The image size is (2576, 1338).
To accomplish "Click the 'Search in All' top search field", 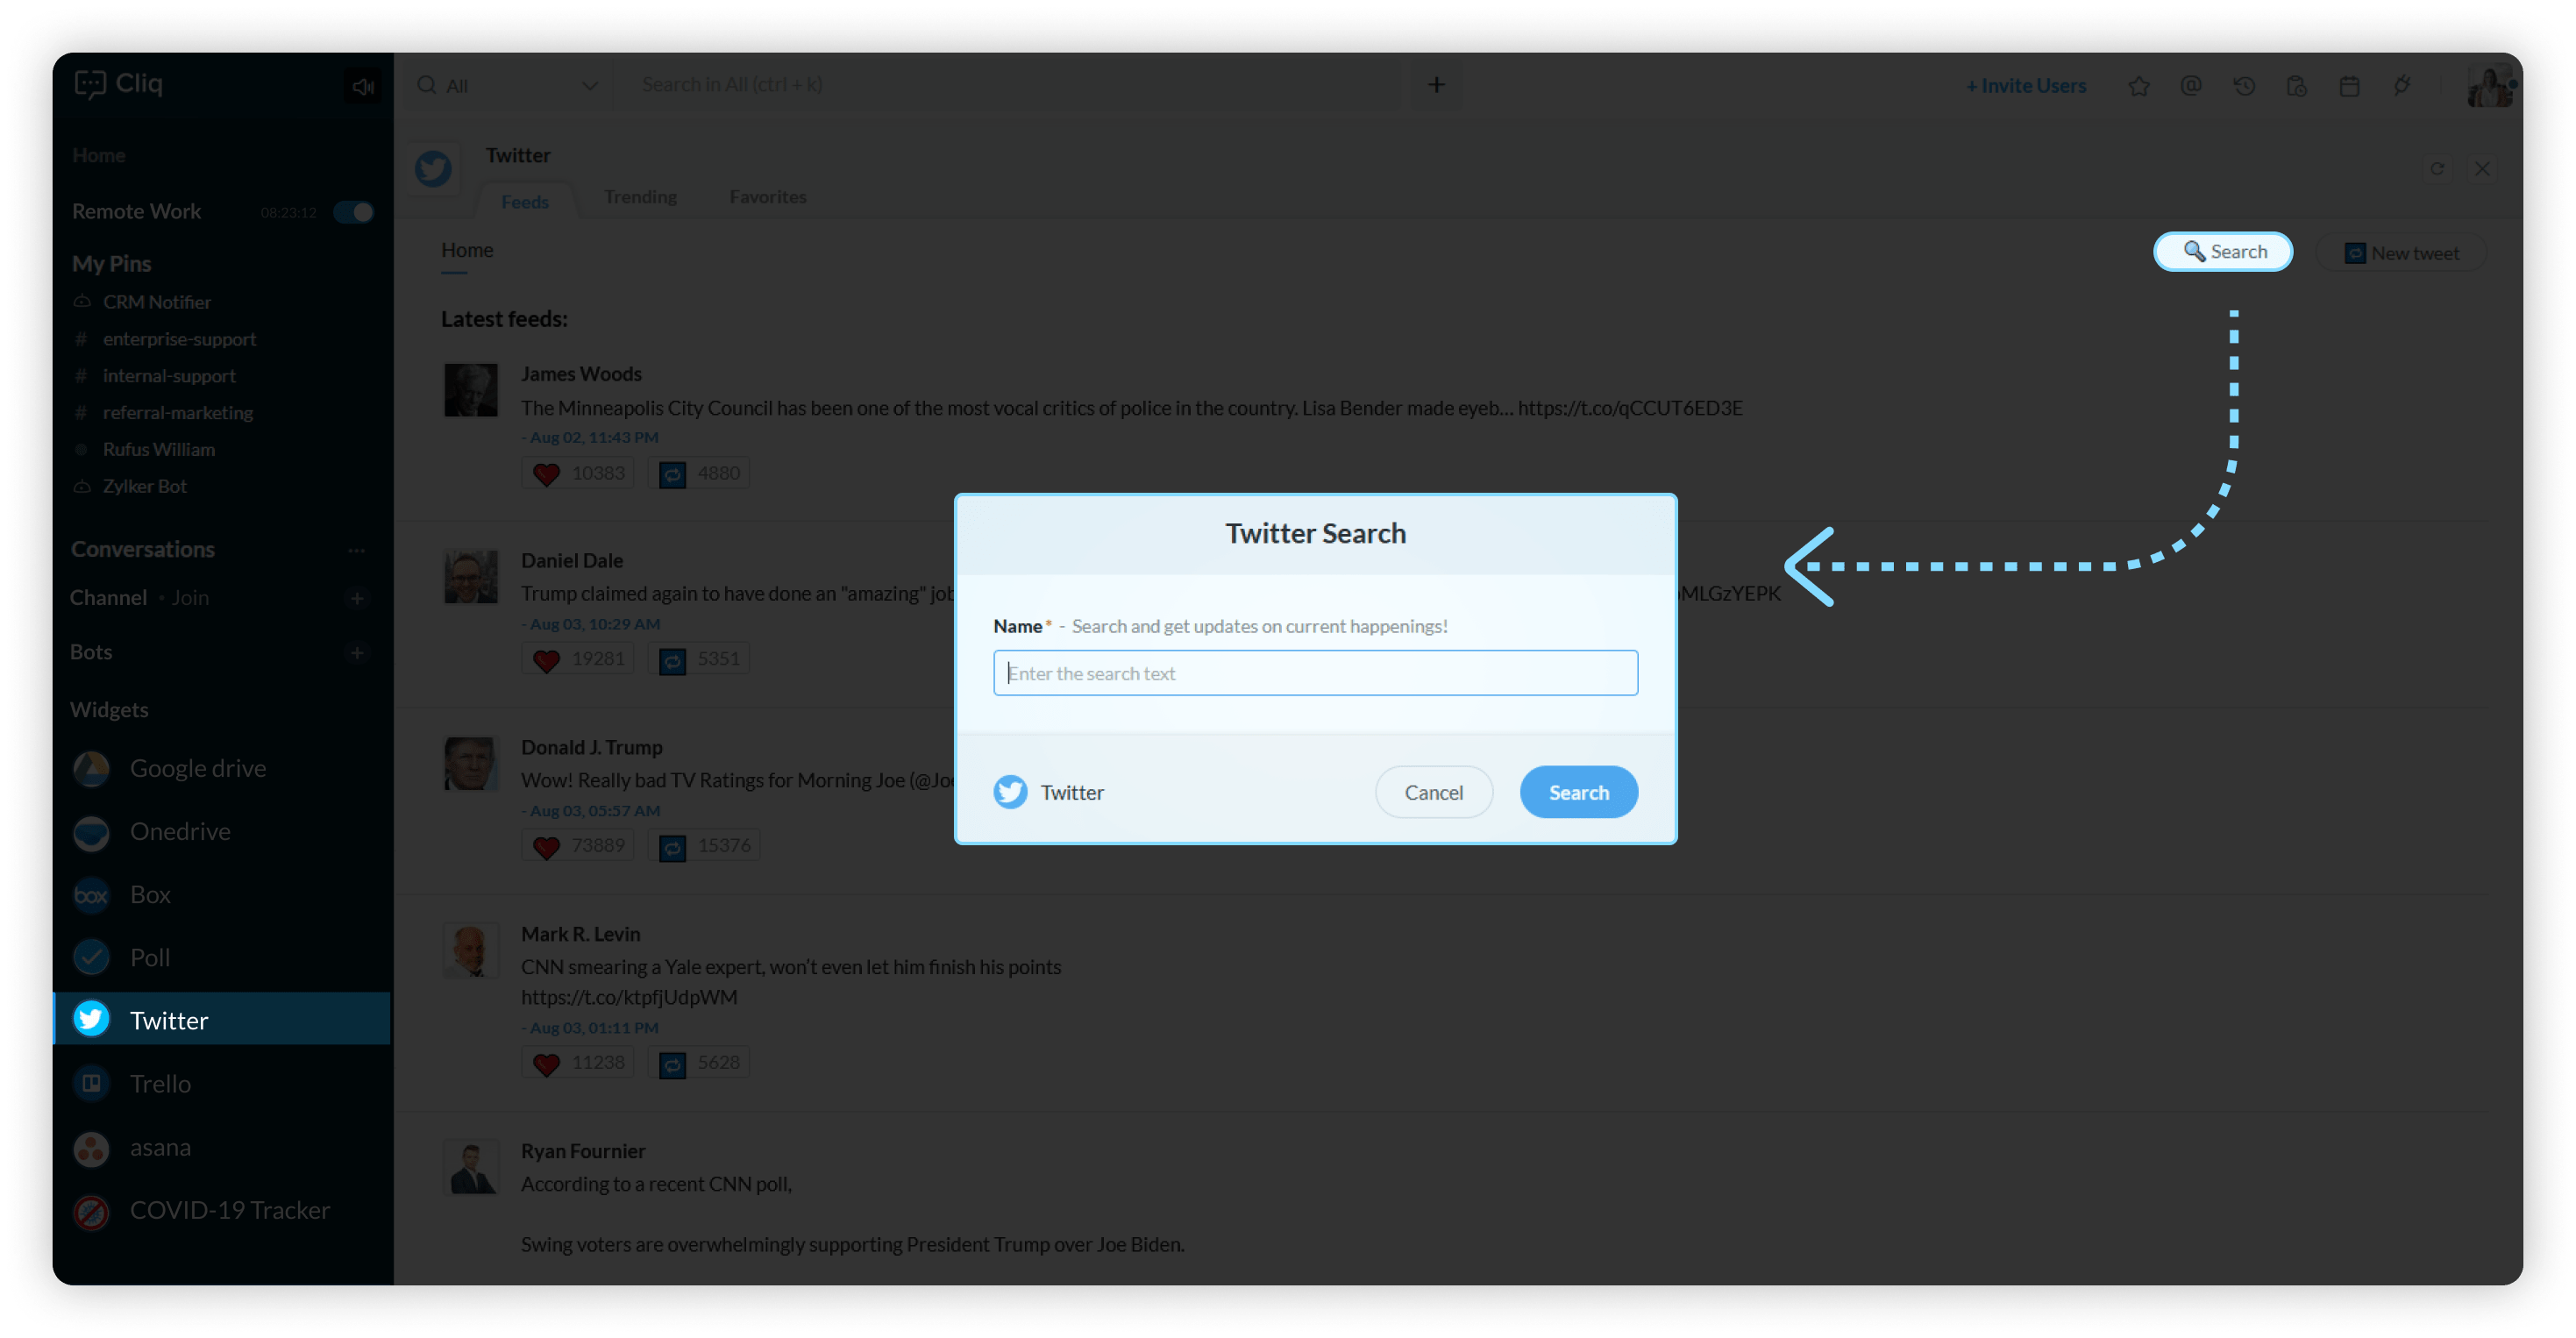I will 1010,85.
